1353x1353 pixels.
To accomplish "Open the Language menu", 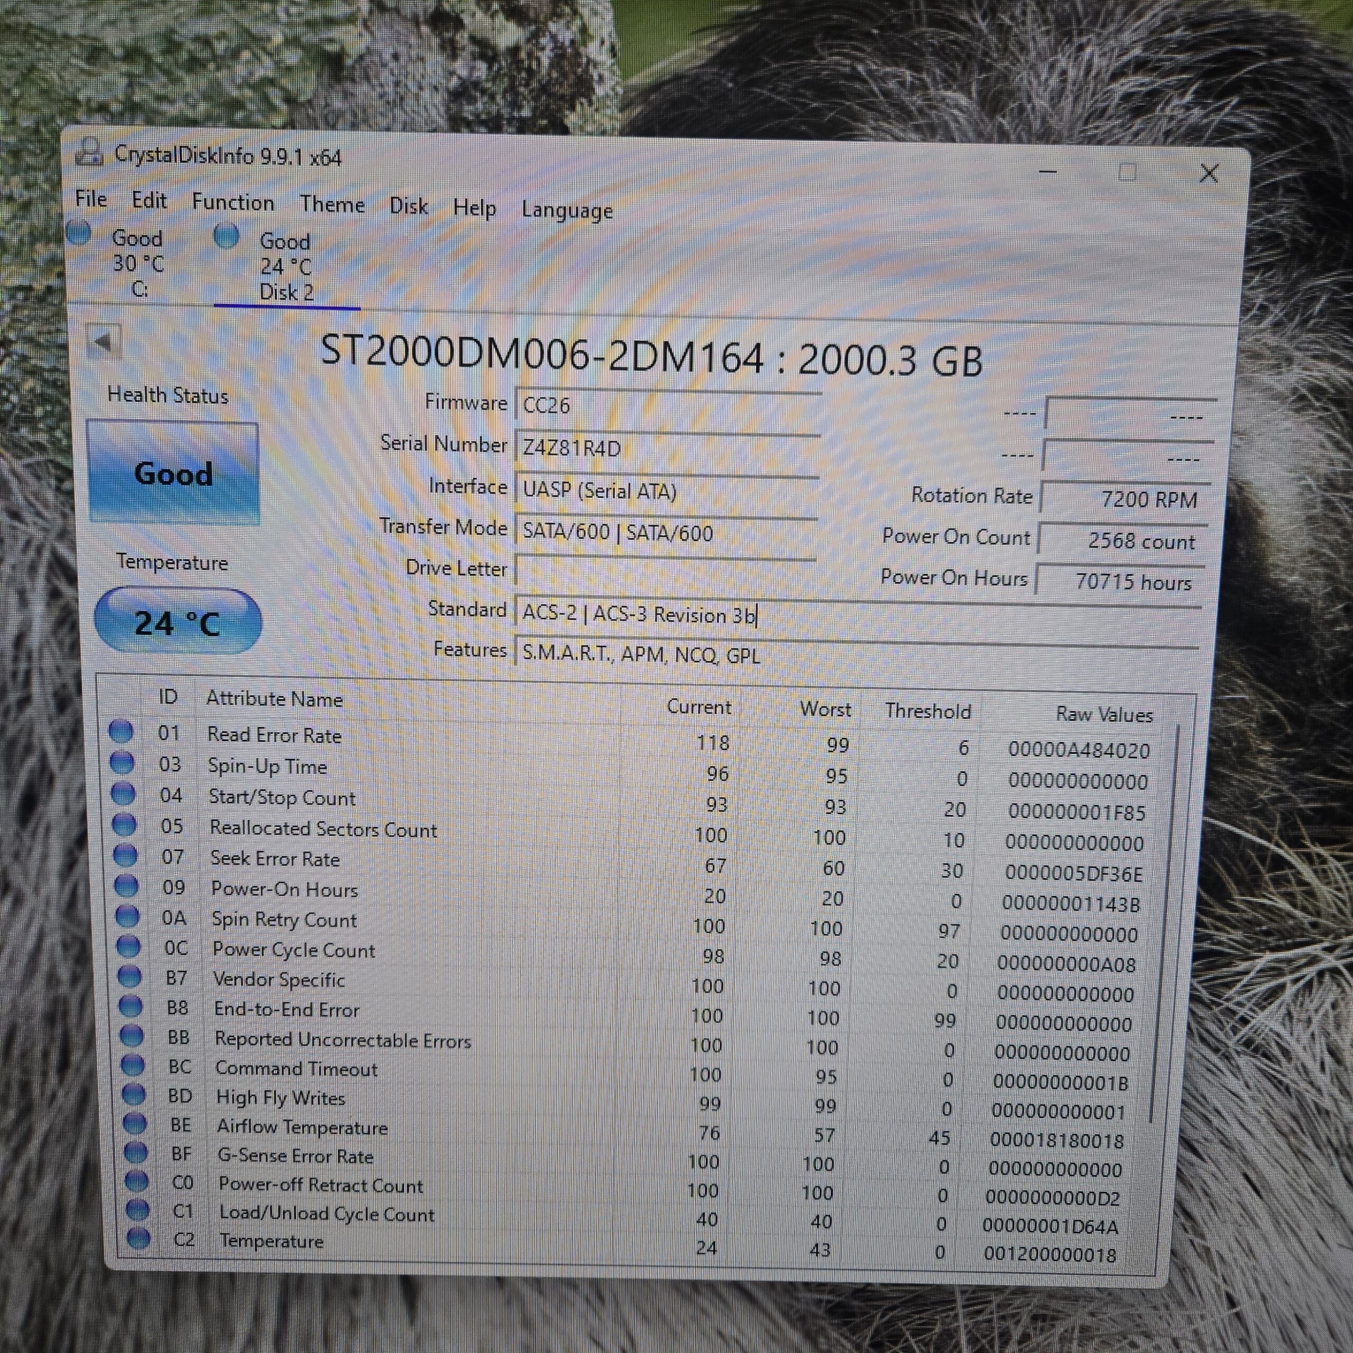I will point(567,210).
